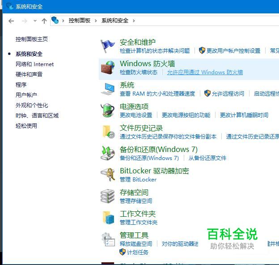Open 程序 category in sidebar
The width and height of the screenshot is (279, 265).
pos(21,84)
